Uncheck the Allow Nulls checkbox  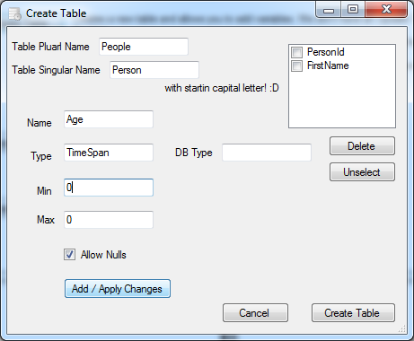click(x=69, y=255)
